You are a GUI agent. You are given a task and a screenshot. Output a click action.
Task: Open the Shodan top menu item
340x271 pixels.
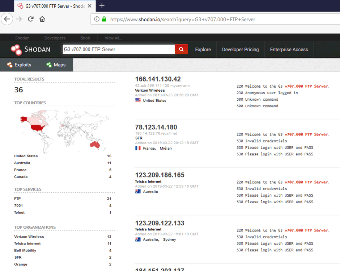coord(22,38)
